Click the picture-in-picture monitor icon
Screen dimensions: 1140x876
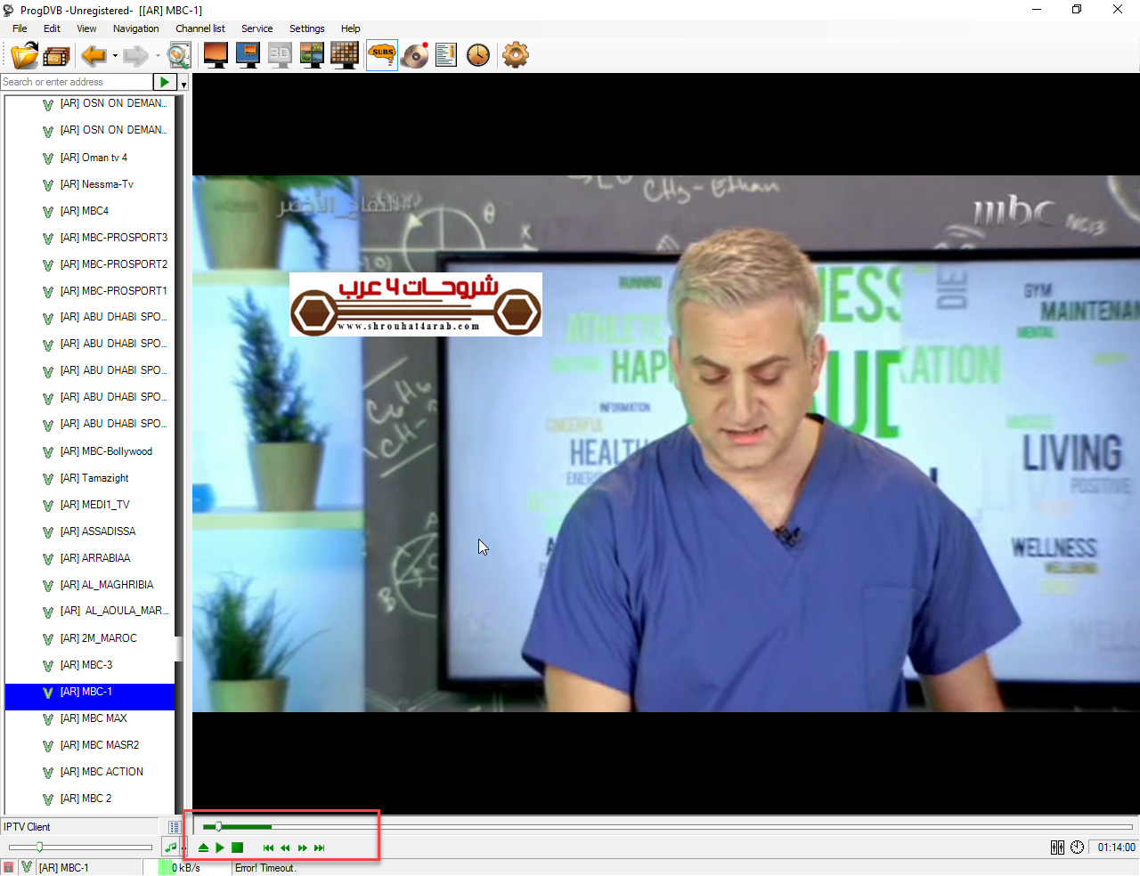(x=248, y=55)
